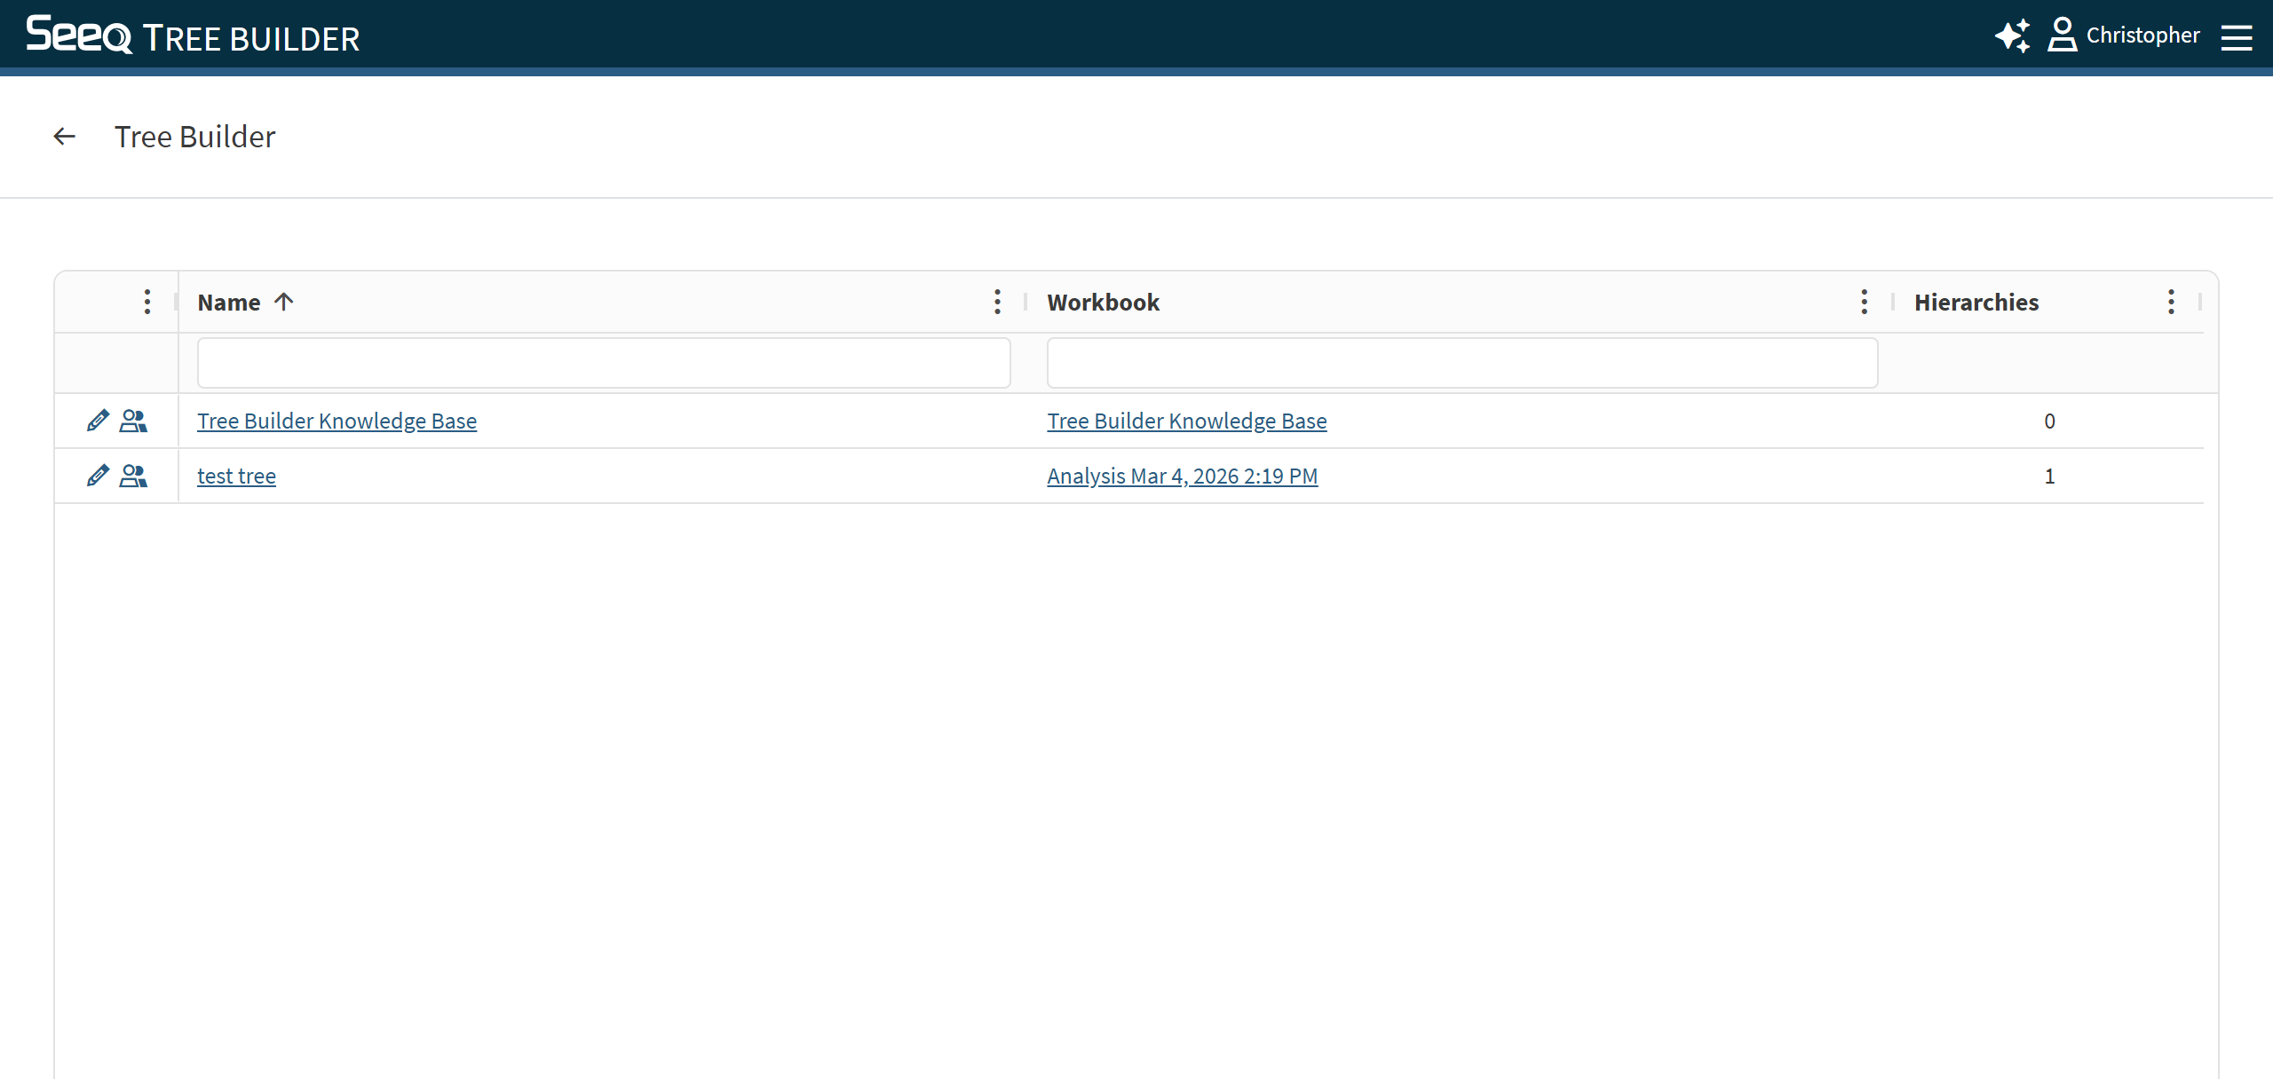Image resolution: width=2273 pixels, height=1079 pixels.
Task: Open the Hierarchies column options menu
Action: click(x=2171, y=302)
